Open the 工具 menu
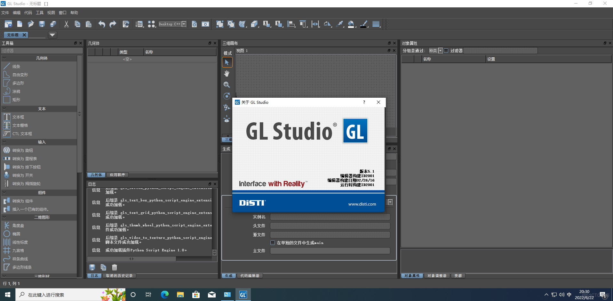613x301 pixels. point(39,12)
